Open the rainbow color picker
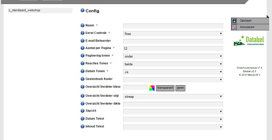 (x=152, y=88)
